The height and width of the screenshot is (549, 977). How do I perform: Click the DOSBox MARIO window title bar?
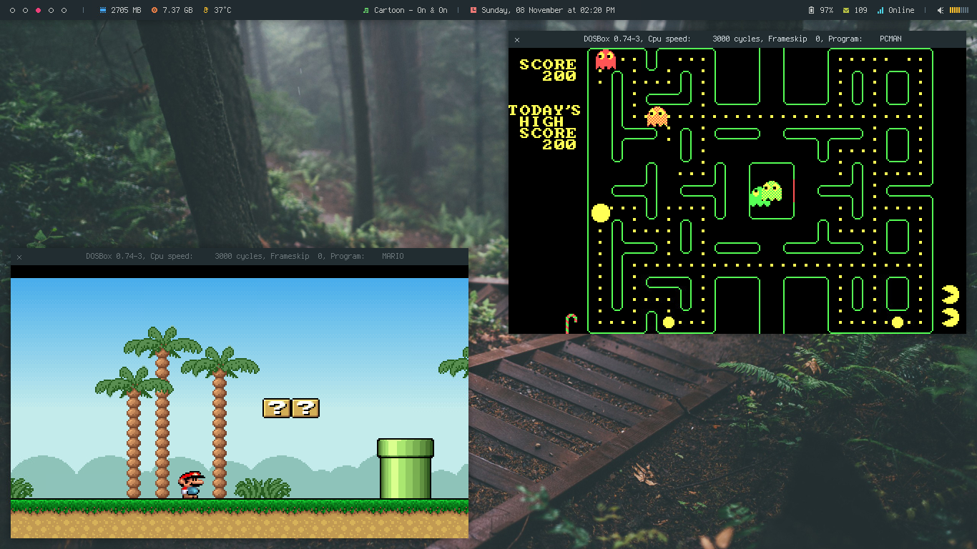point(240,257)
